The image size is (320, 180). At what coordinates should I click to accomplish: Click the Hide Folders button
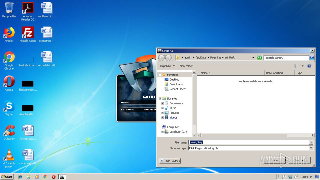tap(170, 161)
